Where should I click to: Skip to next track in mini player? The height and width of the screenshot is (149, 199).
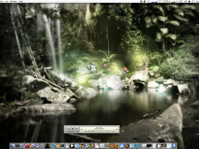click(76, 128)
